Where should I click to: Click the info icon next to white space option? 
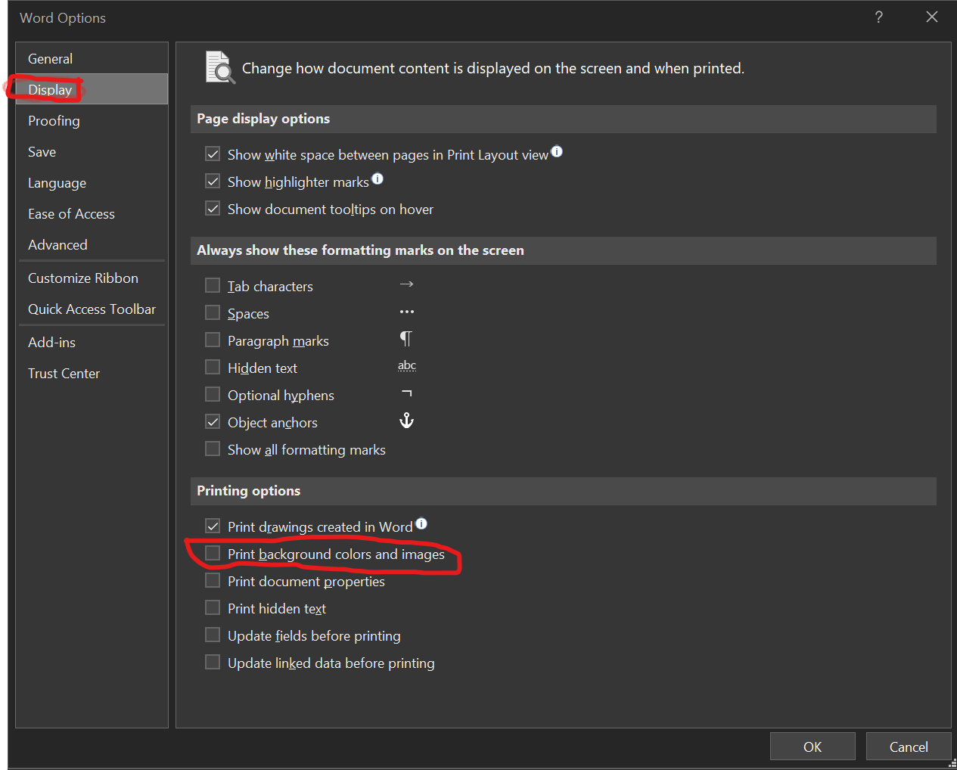tap(557, 151)
